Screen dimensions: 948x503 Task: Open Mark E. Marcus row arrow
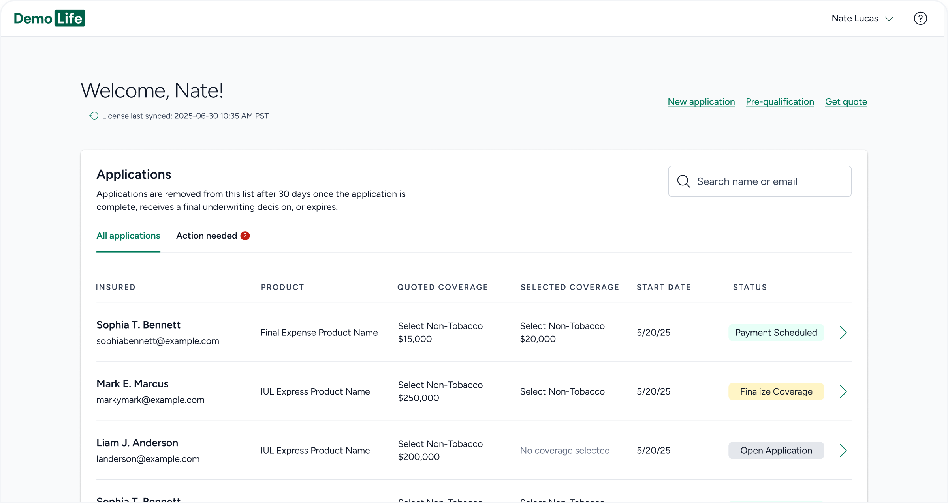point(843,391)
